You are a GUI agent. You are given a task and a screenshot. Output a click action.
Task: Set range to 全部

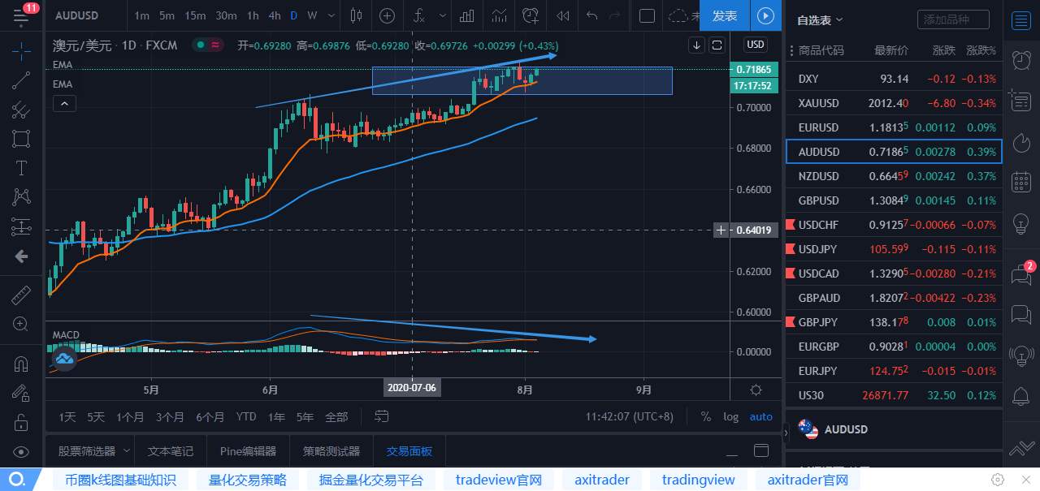click(336, 417)
